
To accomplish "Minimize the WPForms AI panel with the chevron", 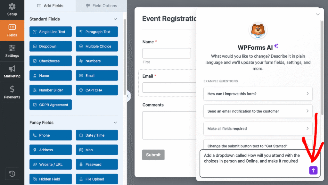I will coord(317,14).
